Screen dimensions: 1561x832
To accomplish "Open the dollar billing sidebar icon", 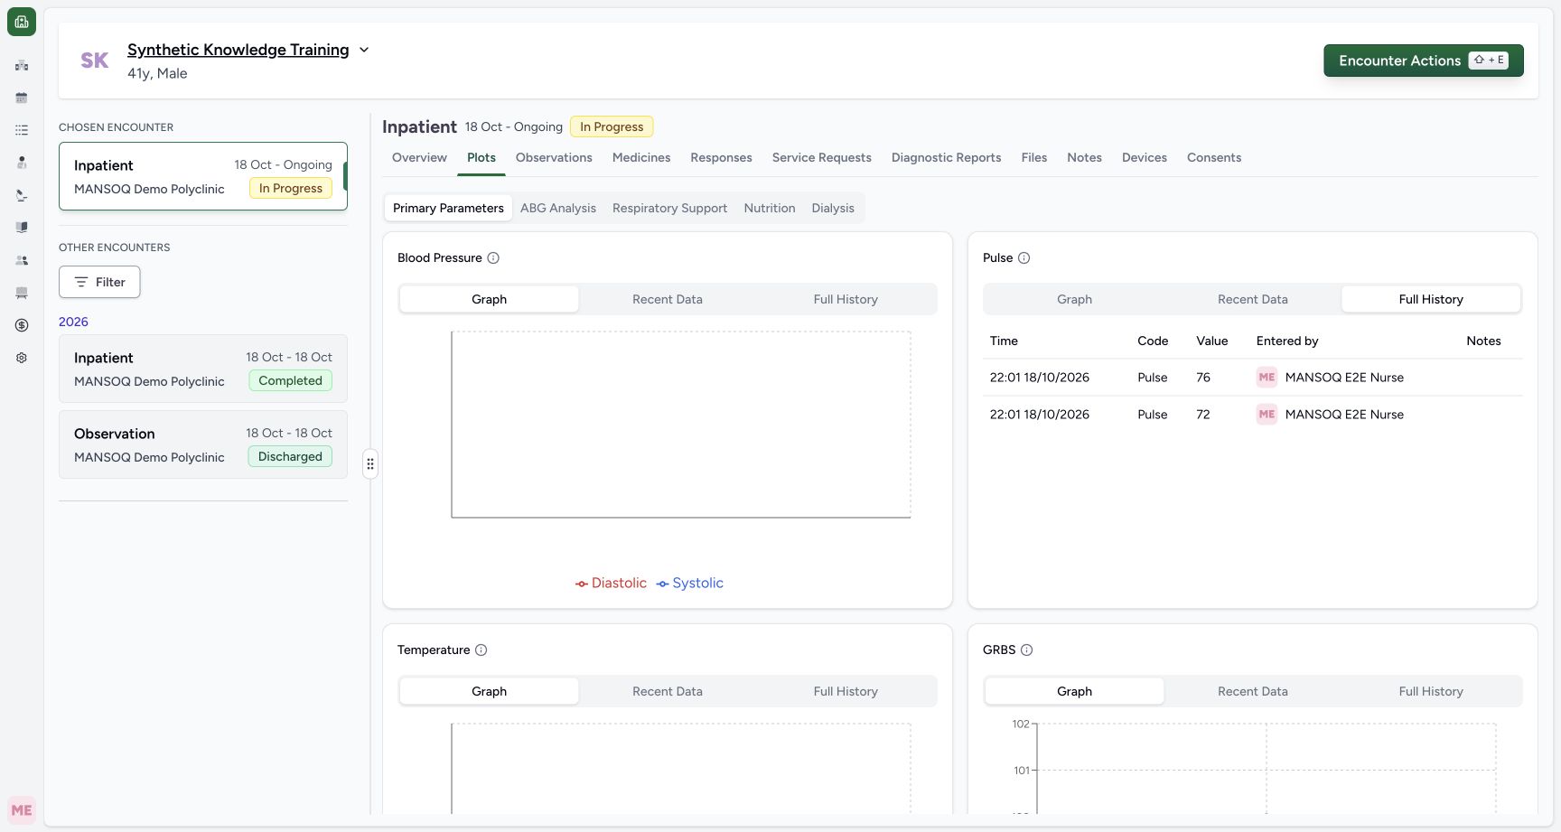I will pyautogui.click(x=22, y=325).
